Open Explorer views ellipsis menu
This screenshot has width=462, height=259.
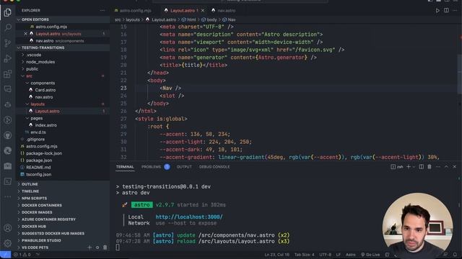pos(103,10)
